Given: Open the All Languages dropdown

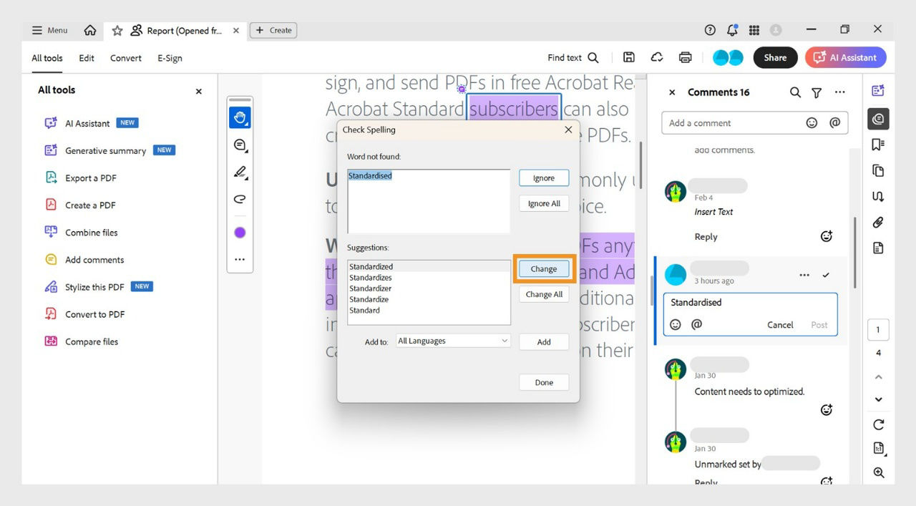Looking at the screenshot, I should [453, 340].
